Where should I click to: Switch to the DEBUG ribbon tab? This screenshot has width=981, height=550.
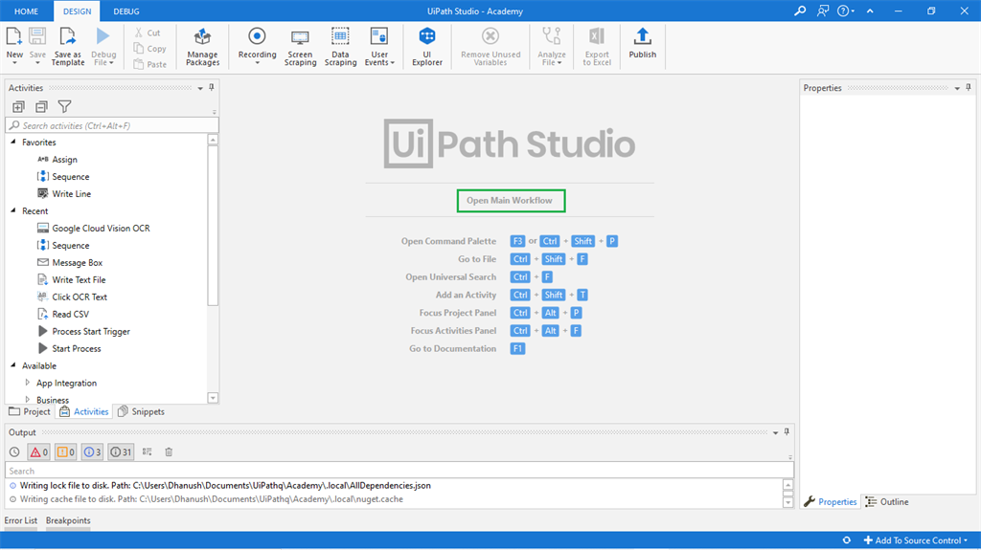click(126, 11)
